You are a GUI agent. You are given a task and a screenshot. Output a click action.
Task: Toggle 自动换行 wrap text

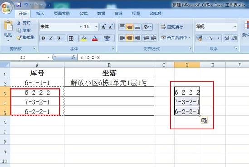click(172, 27)
